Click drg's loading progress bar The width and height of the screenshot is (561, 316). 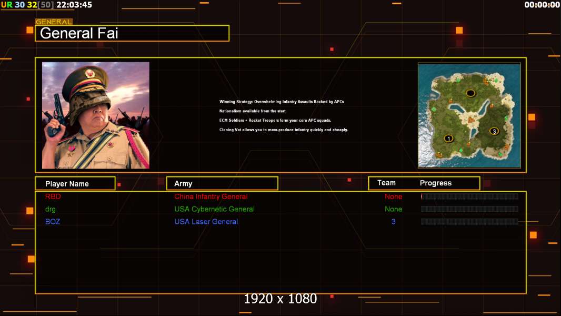point(469,209)
